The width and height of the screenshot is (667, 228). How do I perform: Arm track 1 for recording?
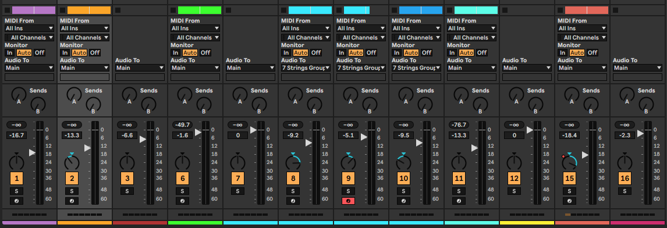tap(16, 201)
